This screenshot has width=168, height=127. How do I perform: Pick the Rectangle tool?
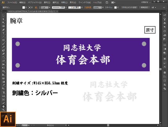point(3,40)
